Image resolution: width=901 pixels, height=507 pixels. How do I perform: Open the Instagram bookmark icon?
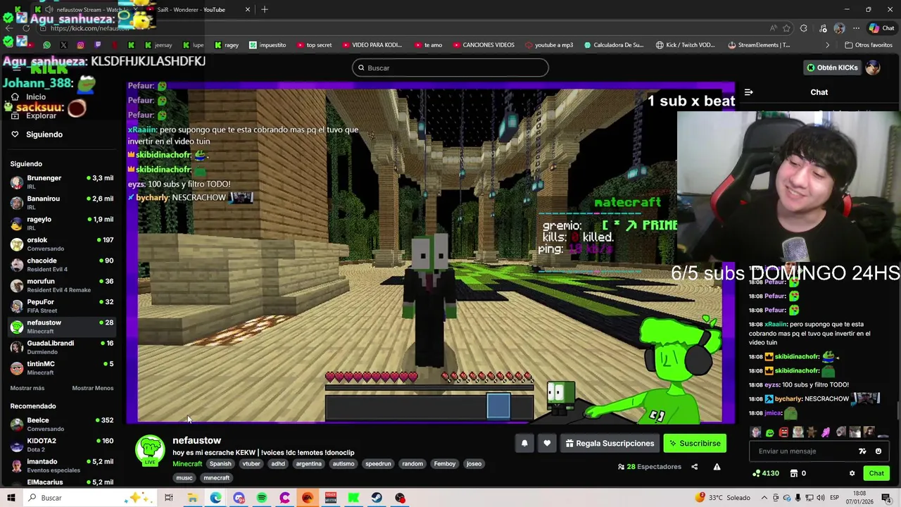point(80,45)
